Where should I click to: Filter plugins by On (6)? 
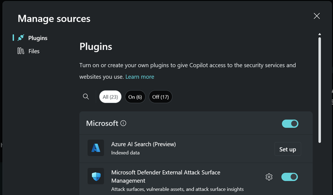tap(135, 96)
